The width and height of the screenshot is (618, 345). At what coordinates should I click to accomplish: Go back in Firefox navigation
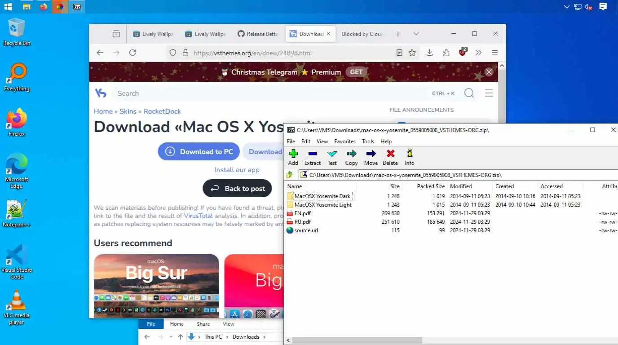100,53
